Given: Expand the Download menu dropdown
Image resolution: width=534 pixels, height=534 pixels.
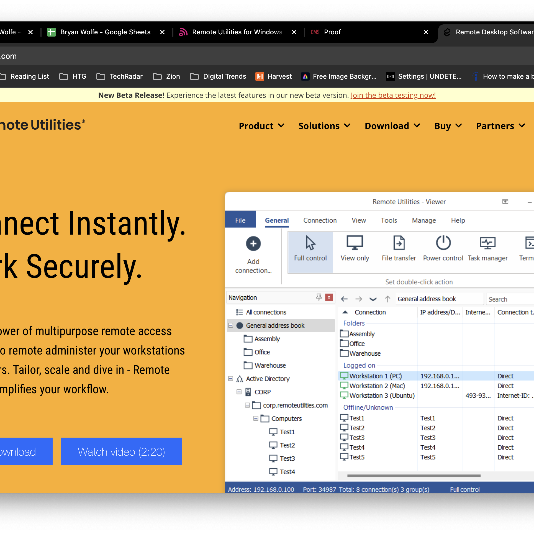Looking at the screenshot, I should tap(392, 126).
